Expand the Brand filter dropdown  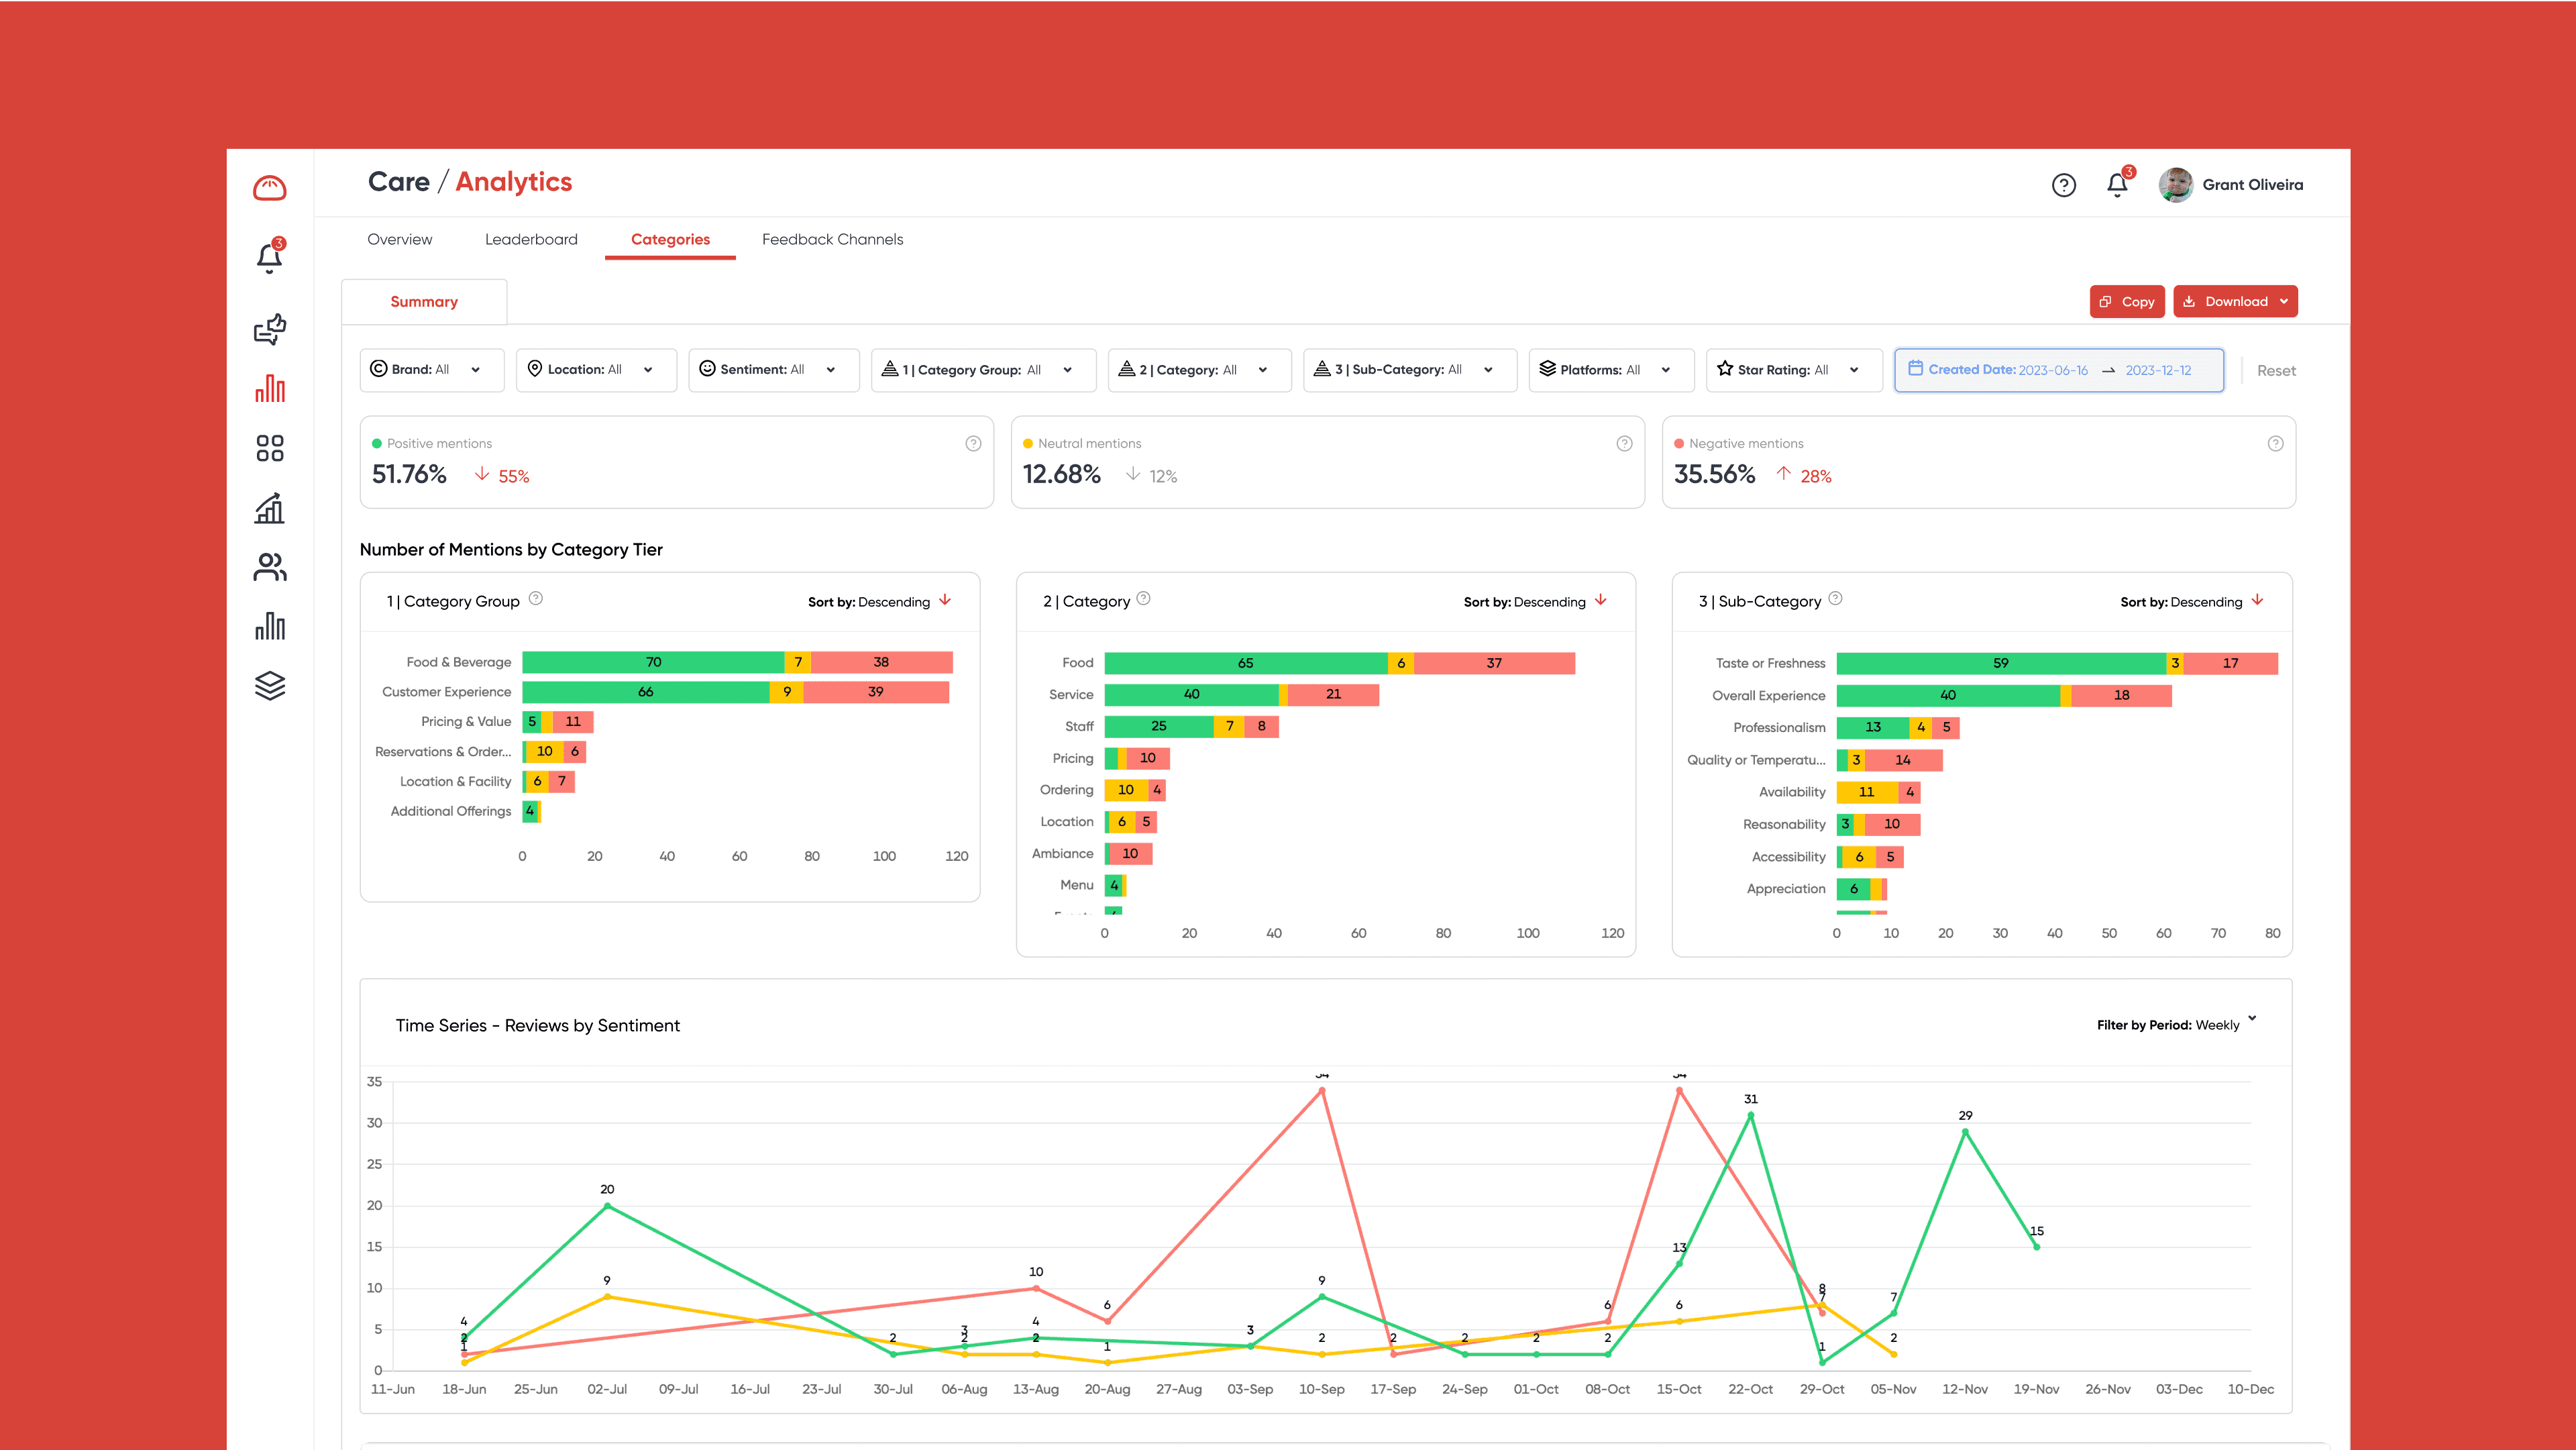[x=431, y=370]
